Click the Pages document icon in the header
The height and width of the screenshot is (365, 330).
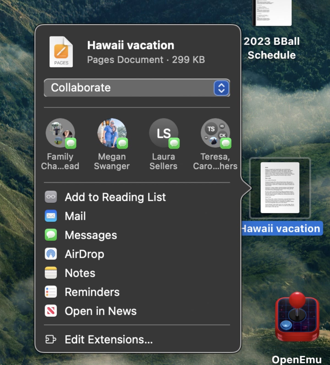pyautogui.click(x=61, y=52)
